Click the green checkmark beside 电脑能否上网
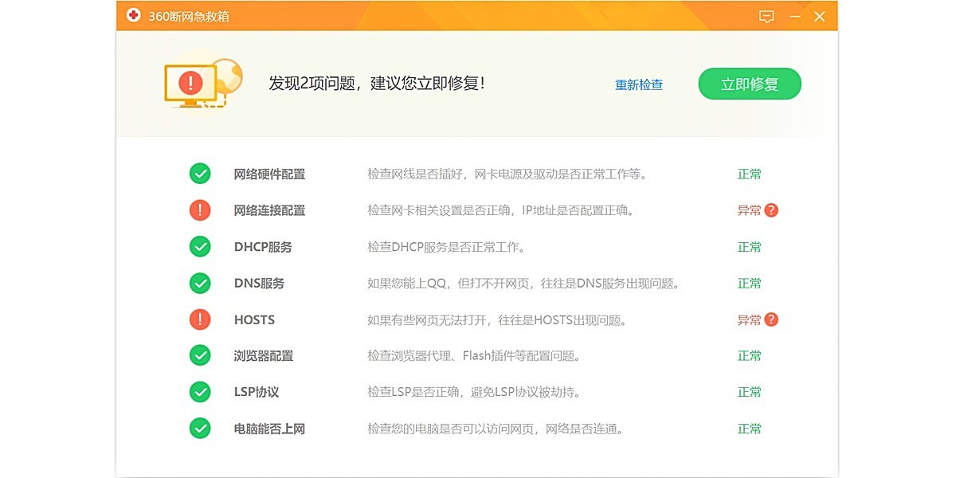The width and height of the screenshot is (956, 478). (200, 429)
